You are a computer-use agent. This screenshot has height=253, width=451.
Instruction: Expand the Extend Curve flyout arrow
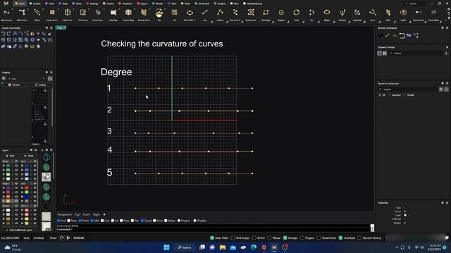(426, 21)
